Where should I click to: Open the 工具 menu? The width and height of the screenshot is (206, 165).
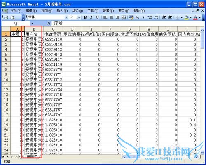(93, 11)
